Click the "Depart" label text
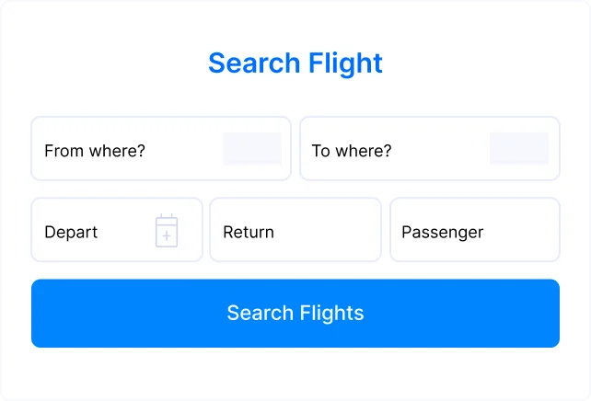This screenshot has height=401, width=591. coord(71,232)
